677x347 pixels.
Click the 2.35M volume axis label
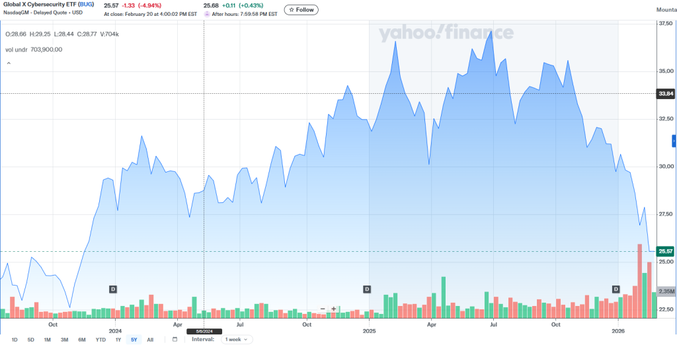[665, 291]
